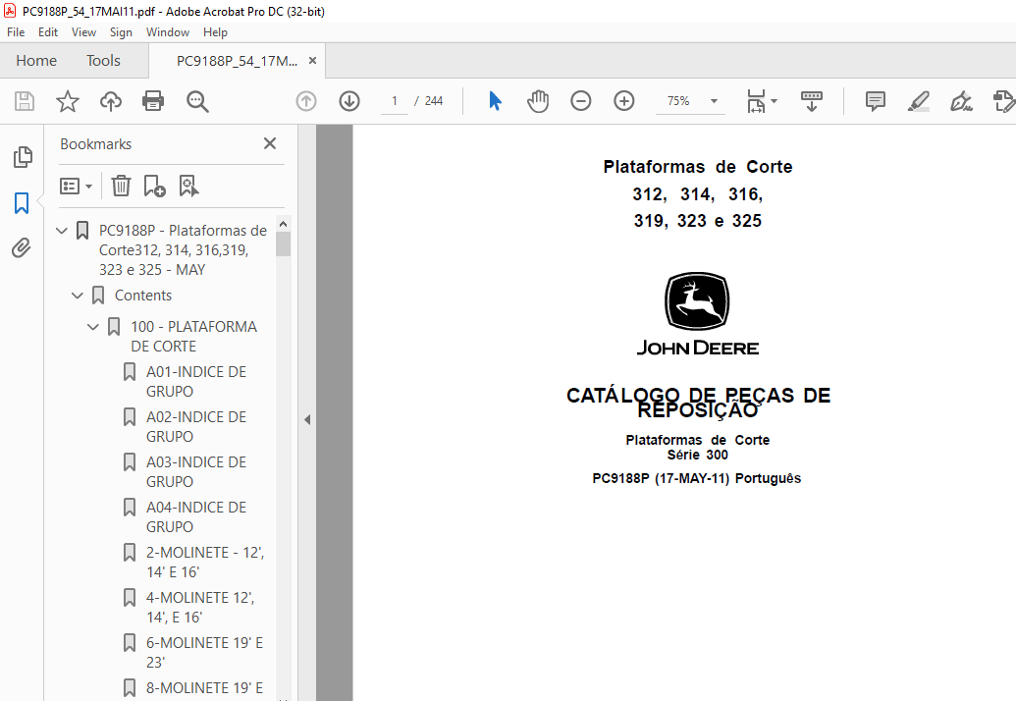Click the find bookmark icon
The height and width of the screenshot is (701, 1016).
pos(188,186)
